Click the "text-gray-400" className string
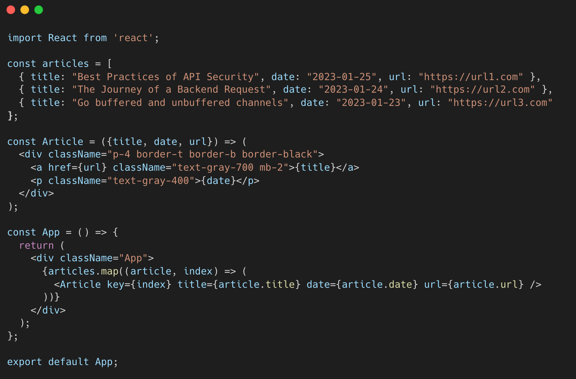The height and width of the screenshot is (379, 576). tap(151, 180)
